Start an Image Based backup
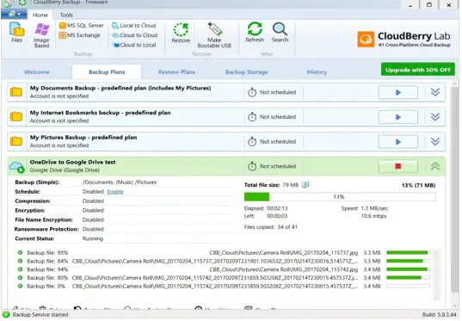Viewport: 462px width, 321px height. click(41, 35)
